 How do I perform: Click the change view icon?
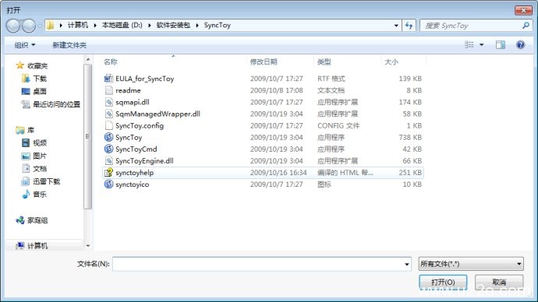click(x=469, y=44)
